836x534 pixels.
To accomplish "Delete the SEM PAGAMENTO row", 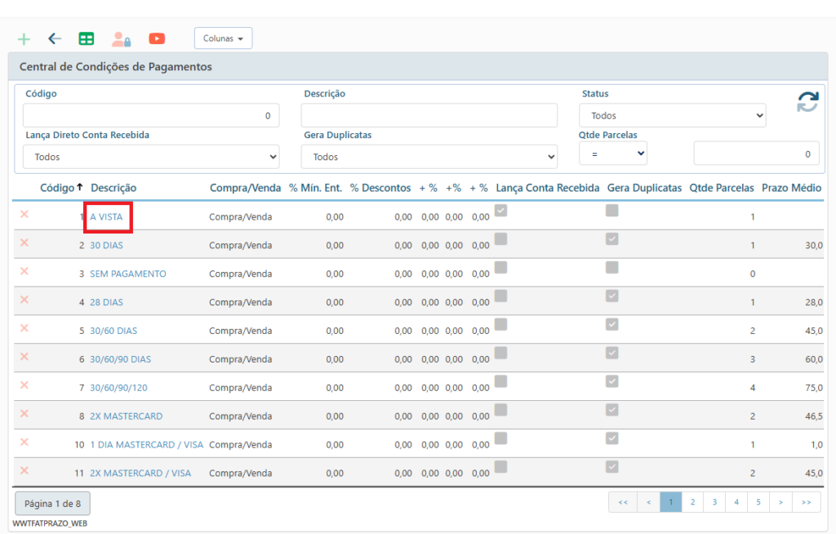I will point(24,271).
